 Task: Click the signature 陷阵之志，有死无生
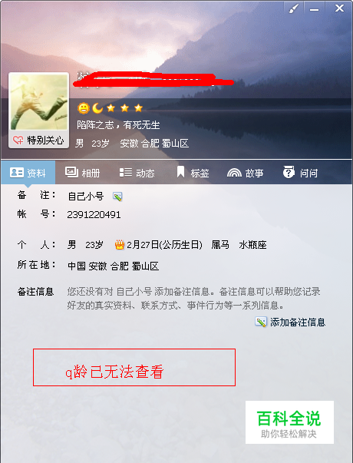118,125
